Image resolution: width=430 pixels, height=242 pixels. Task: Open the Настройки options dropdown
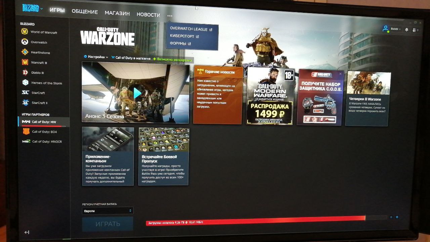[96, 57]
